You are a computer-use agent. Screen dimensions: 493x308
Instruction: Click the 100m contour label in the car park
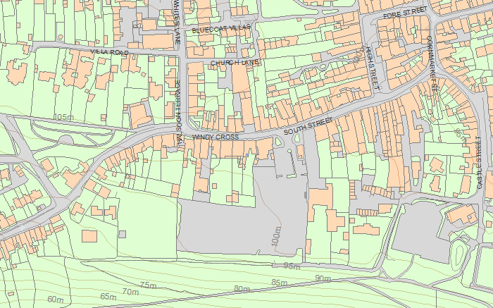(x=276, y=235)
